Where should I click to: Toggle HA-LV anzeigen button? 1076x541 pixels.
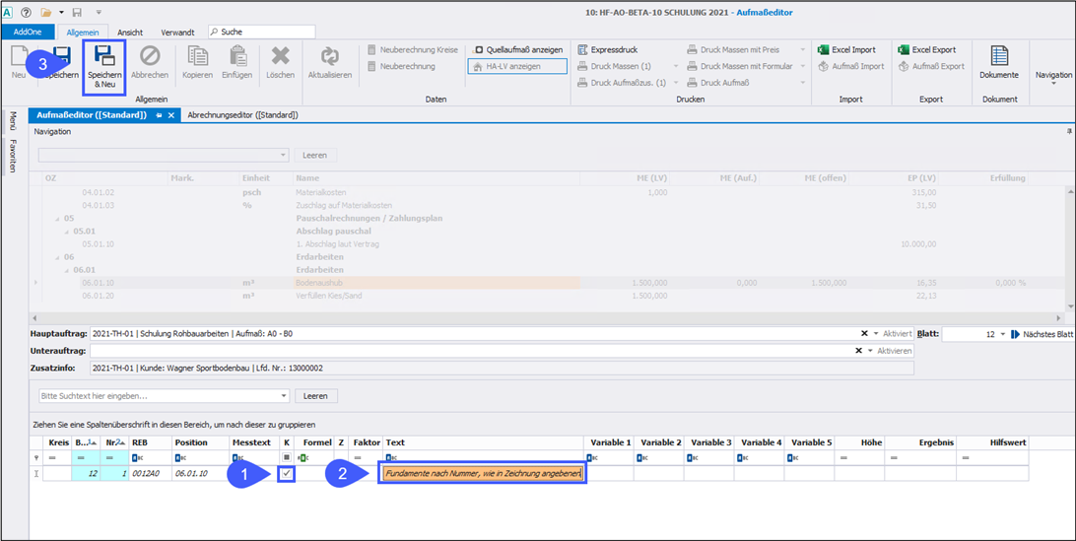tap(517, 66)
